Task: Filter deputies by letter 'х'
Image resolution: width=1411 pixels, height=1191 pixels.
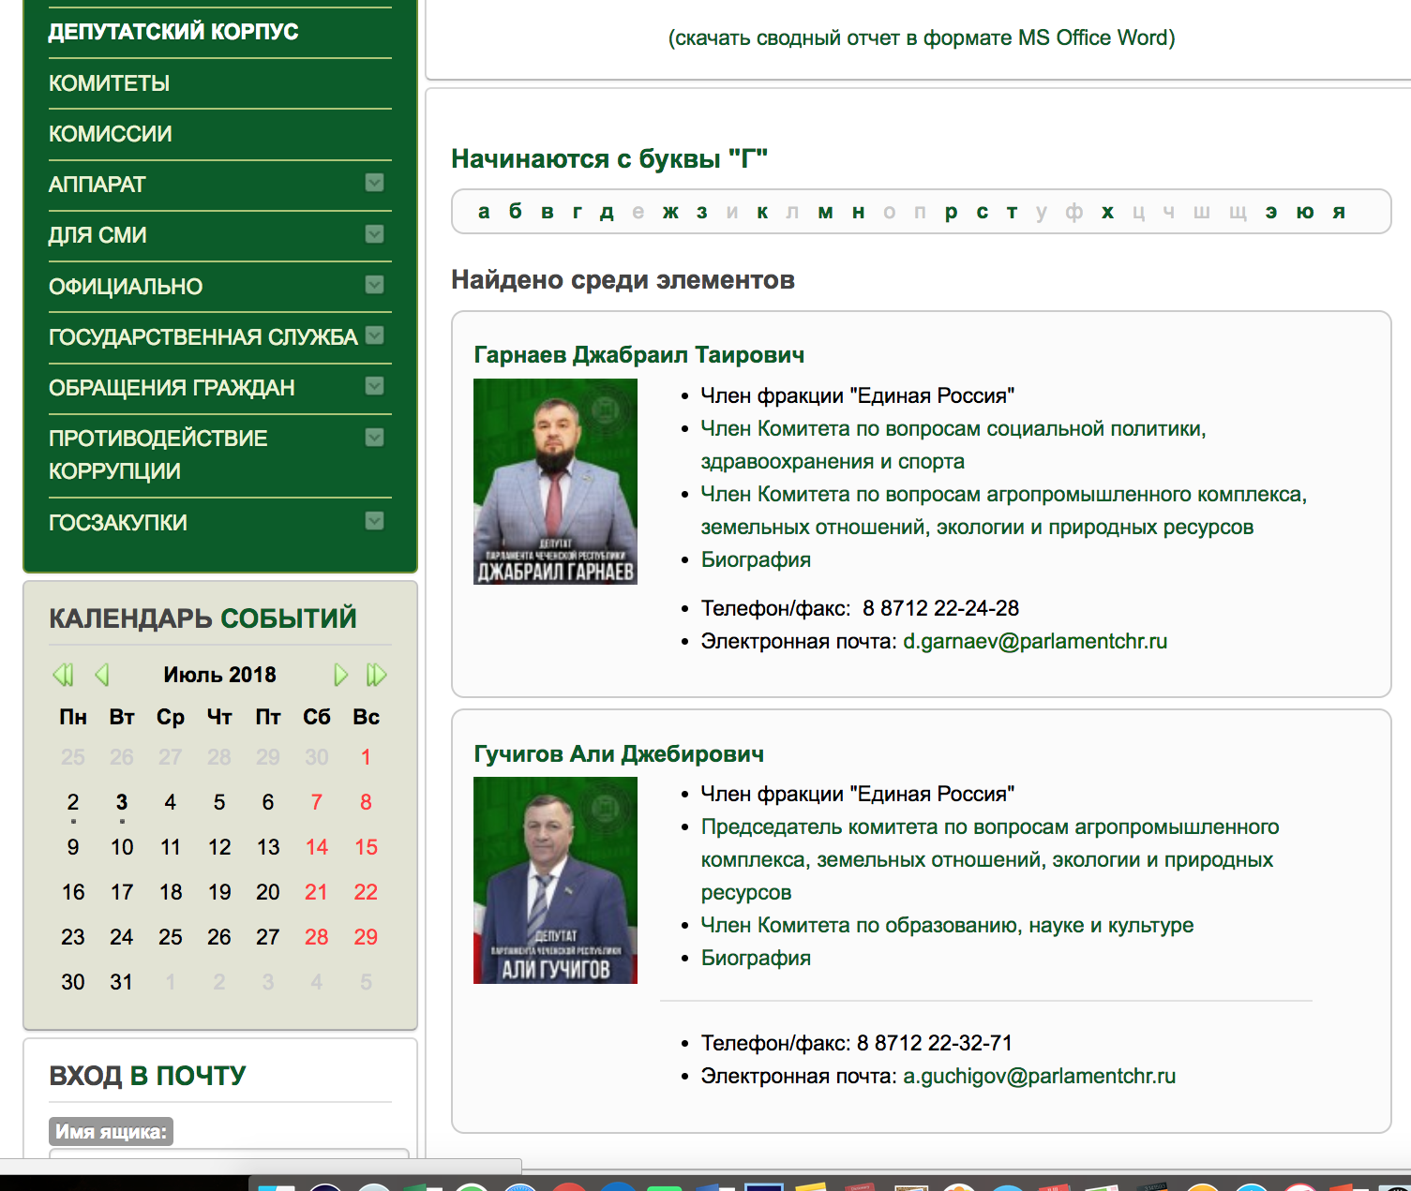Action: pyautogui.click(x=1107, y=212)
